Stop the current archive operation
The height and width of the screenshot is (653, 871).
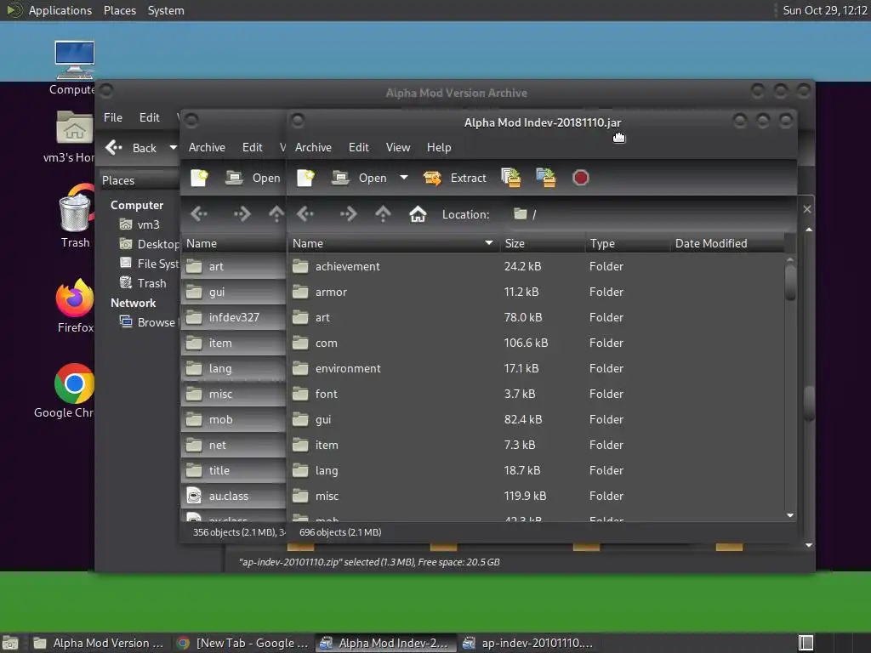coord(580,178)
